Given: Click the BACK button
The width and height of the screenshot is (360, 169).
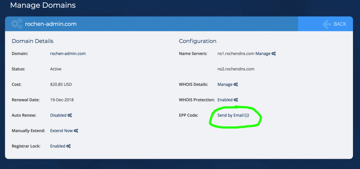Looking at the screenshot, I should click(325, 24).
